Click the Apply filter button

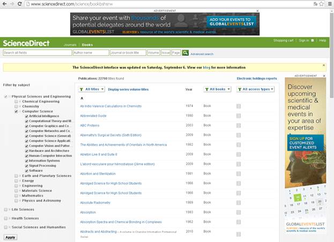pyautogui.click(x=10, y=237)
